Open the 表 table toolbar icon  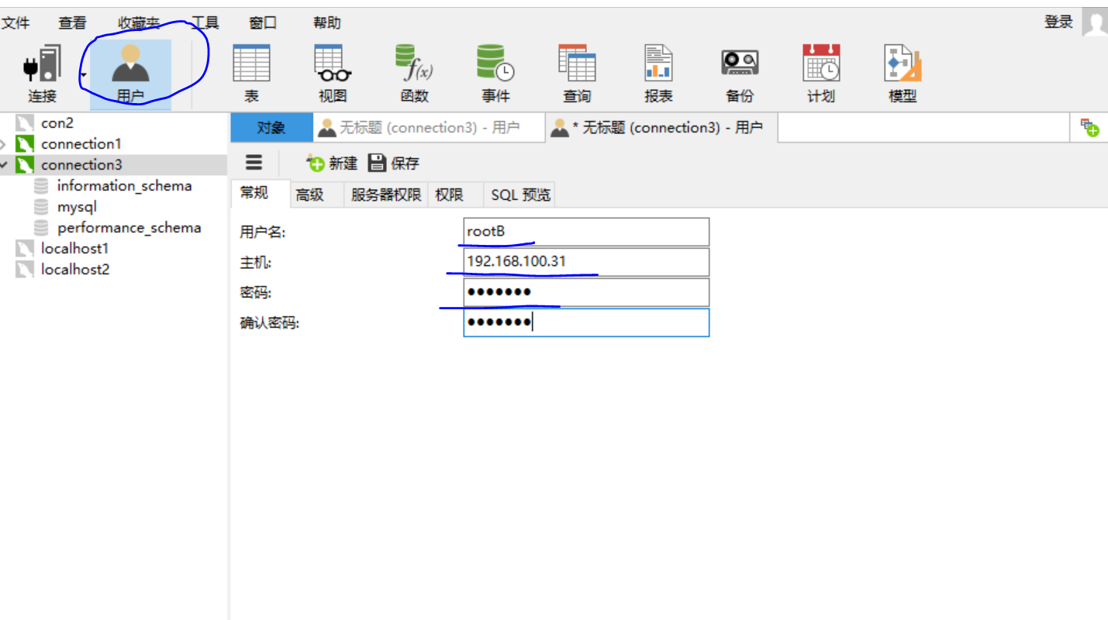point(251,74)
